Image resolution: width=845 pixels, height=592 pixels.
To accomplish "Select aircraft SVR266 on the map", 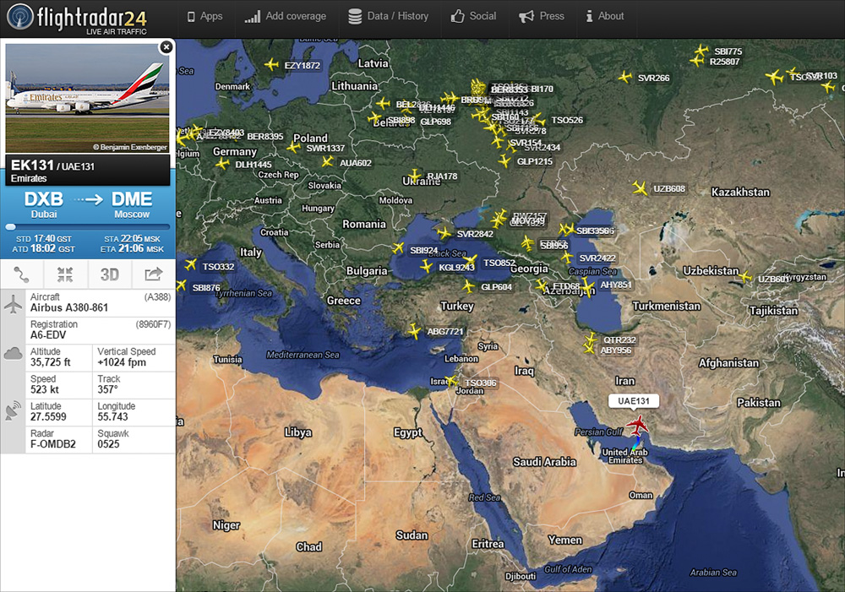I will pyautogui.click(x=624, y=77).
